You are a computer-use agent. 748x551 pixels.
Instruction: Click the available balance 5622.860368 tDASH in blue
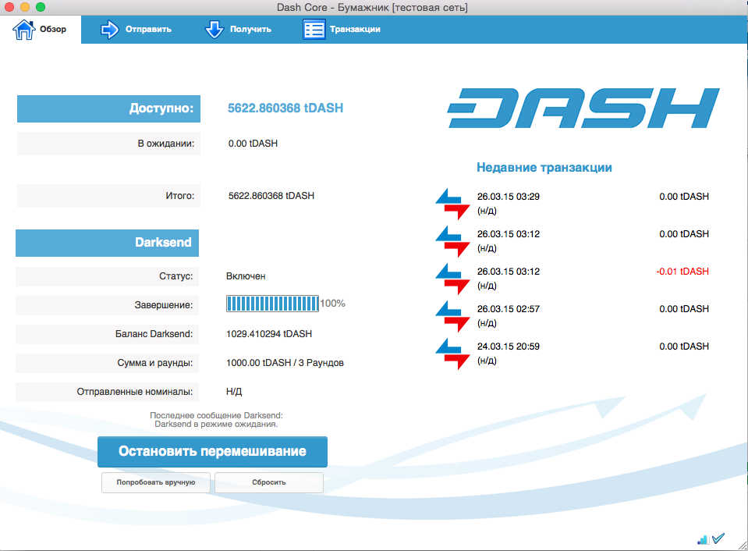[285, 108]
